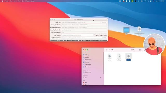Open the File menu
The height and width of the screenshot is (93, 166).
point(11,1)
